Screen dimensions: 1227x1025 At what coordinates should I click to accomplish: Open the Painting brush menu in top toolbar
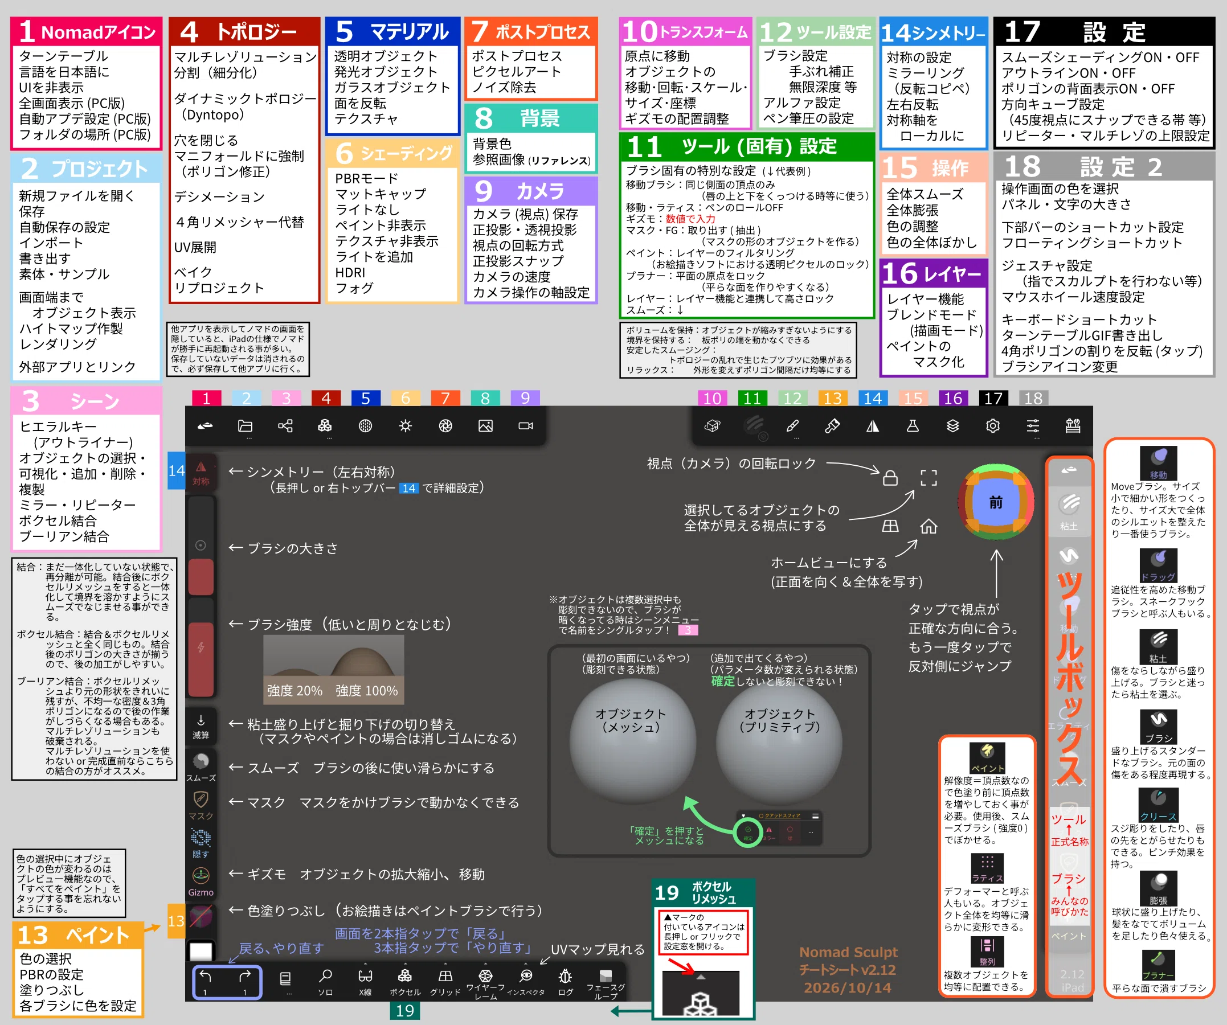pyautogui.click(x=833, y=426)
